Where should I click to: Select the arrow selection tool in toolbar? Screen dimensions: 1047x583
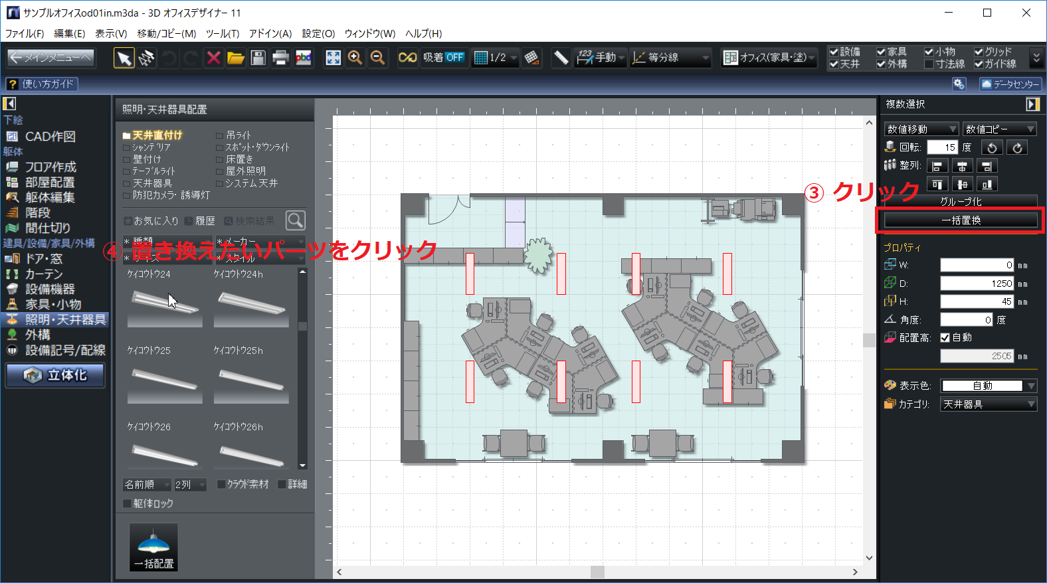click(x=124, y=58)
